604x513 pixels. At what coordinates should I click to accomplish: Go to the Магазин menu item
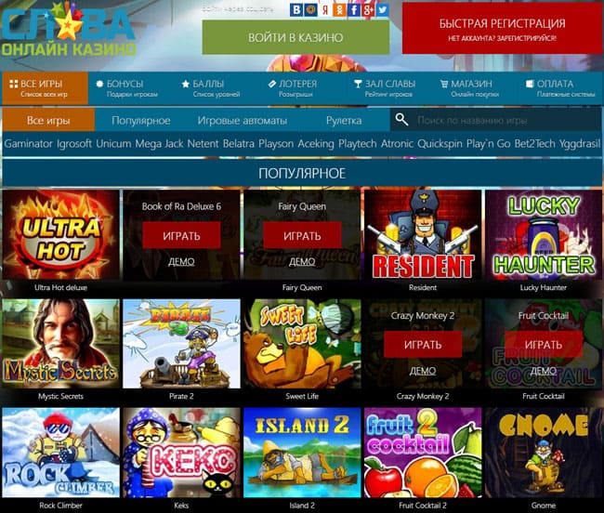point(470,88)
